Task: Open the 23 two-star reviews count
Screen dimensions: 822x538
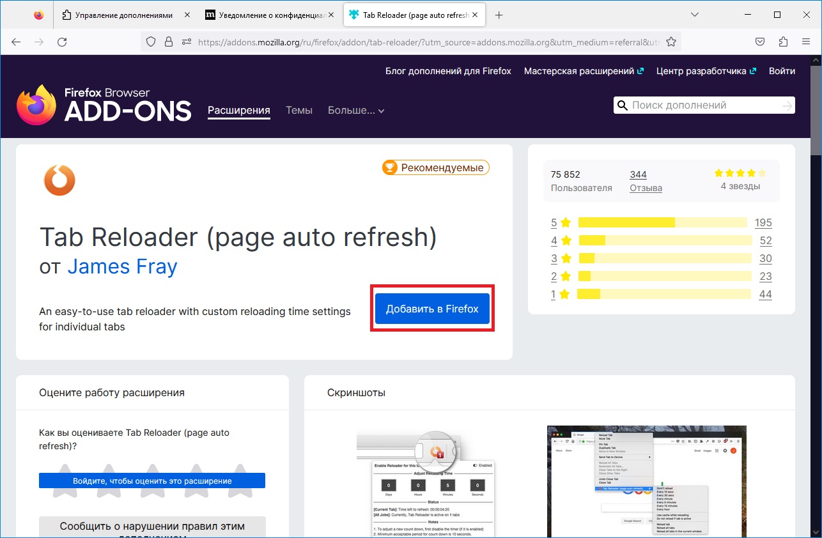Action: (766, 276)
